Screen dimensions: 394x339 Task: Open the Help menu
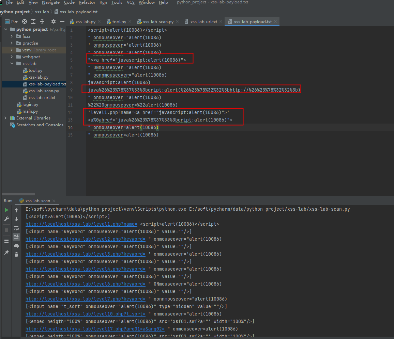click(163, 2)
